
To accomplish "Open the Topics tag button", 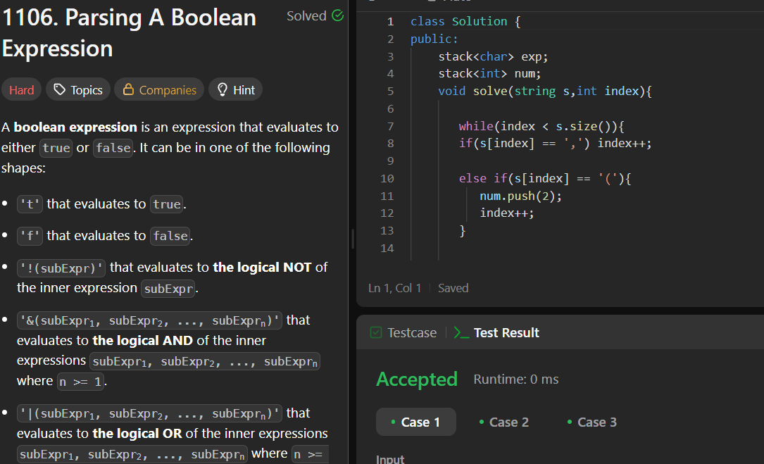I will coord(78,89).
